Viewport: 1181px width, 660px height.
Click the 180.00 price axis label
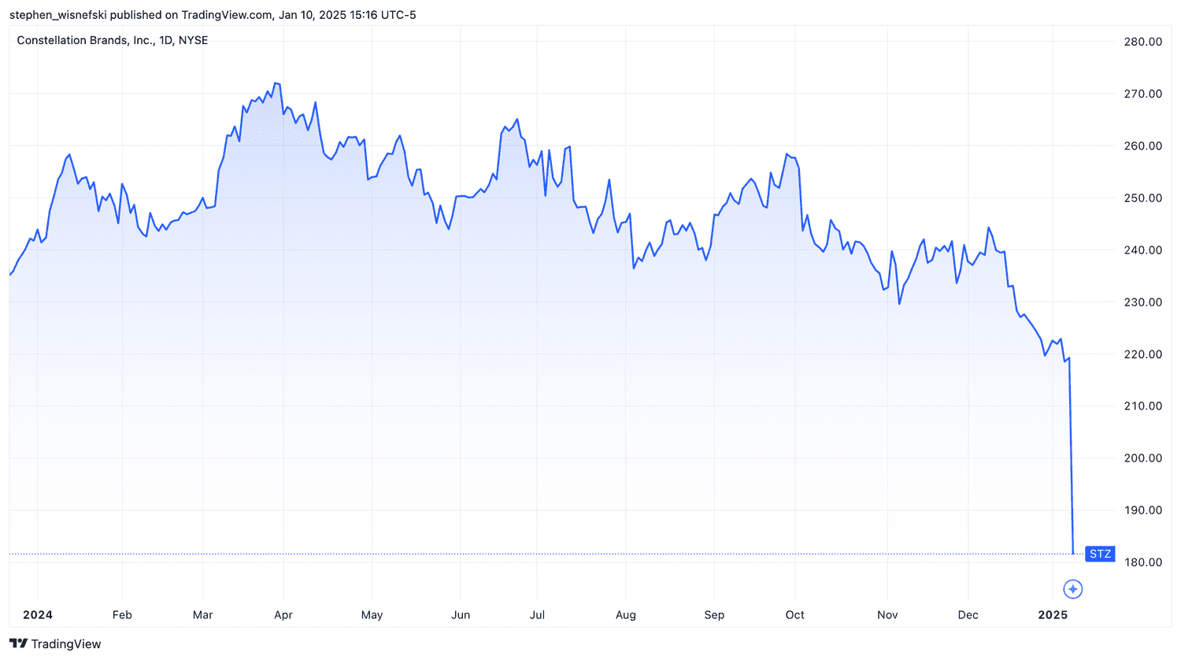(1143, 562)
